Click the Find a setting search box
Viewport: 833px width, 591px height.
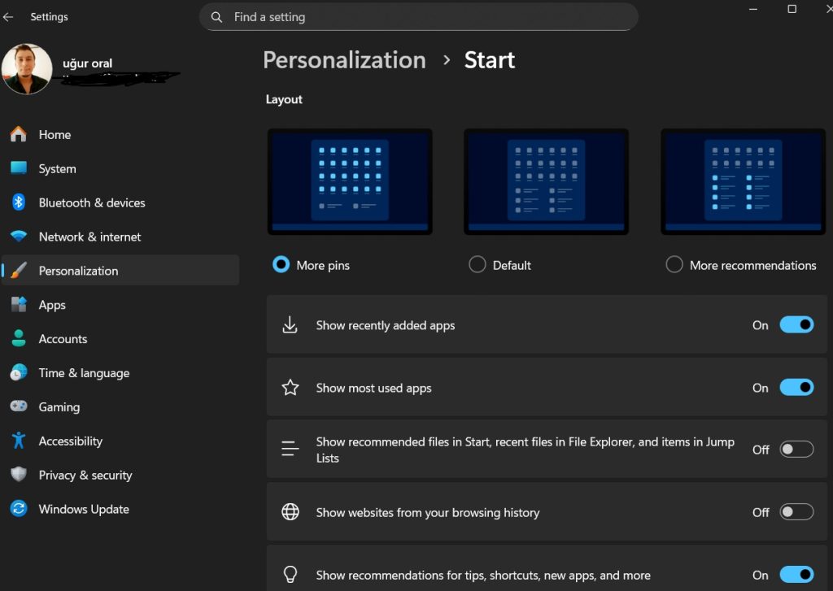tap(419, 16)
